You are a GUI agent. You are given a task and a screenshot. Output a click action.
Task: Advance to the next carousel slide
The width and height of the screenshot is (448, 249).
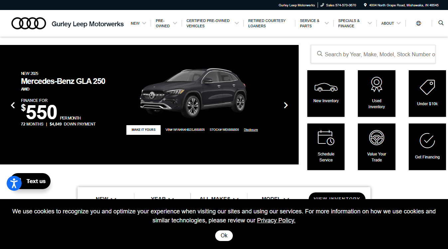click(286, 105)
